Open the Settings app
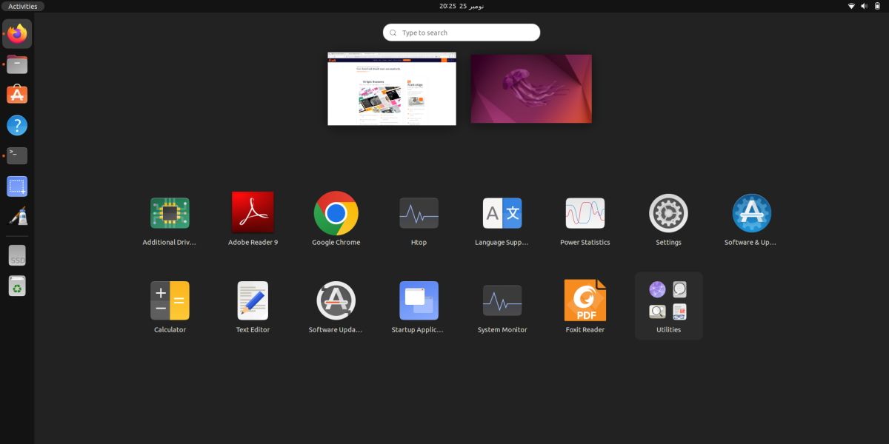Image resolution: width=889 pixels, height=444 pixels. coord(668,213)
